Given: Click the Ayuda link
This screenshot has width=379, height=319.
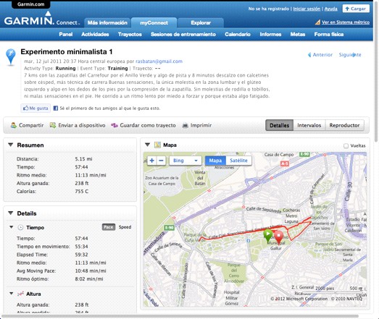Looking at the screenshot, I should (x=330, y=9).
